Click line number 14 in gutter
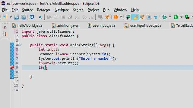 (x=16, y=90)
